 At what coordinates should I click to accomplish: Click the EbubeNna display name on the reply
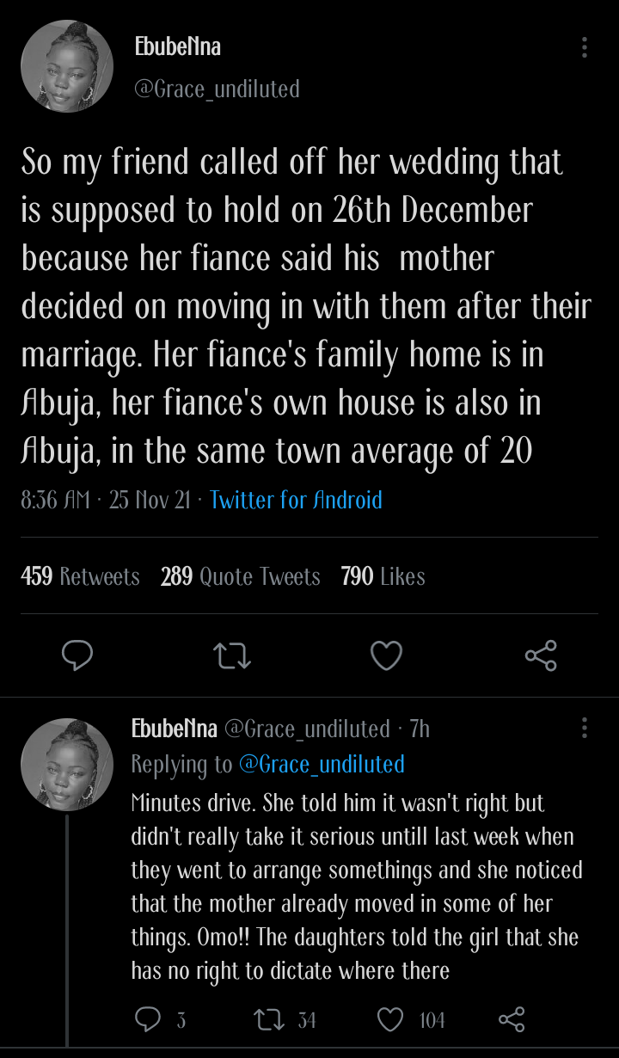[x=175, y=727]
